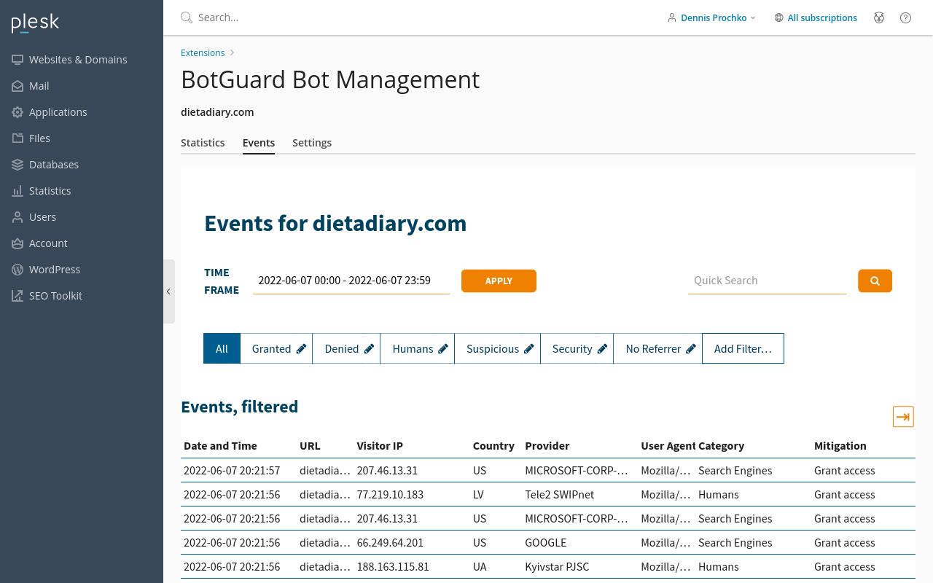This screenshot has height=583, width=933.
Task: Click Add Filter… button
Action: click(x=743, y=348)
